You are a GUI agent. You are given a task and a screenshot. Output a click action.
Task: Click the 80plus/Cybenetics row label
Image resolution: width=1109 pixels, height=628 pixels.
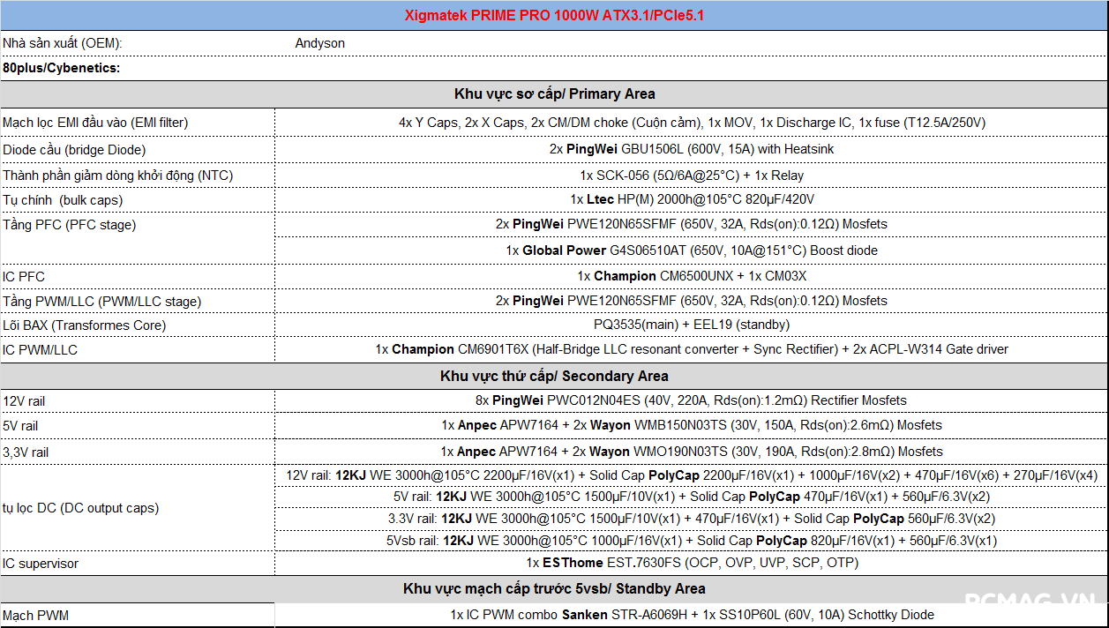(x=62, y=68)
